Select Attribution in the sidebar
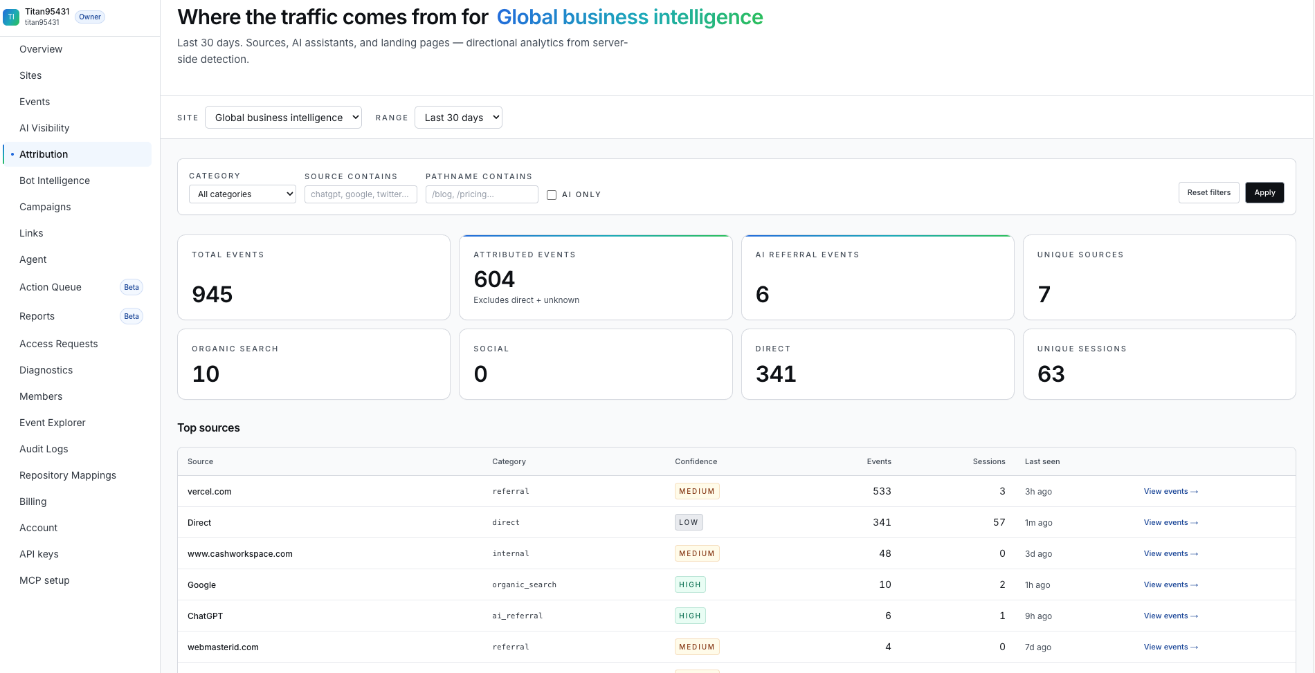Image resolution: width=1315 pixels, height=673 pixels. click(77, 154)
